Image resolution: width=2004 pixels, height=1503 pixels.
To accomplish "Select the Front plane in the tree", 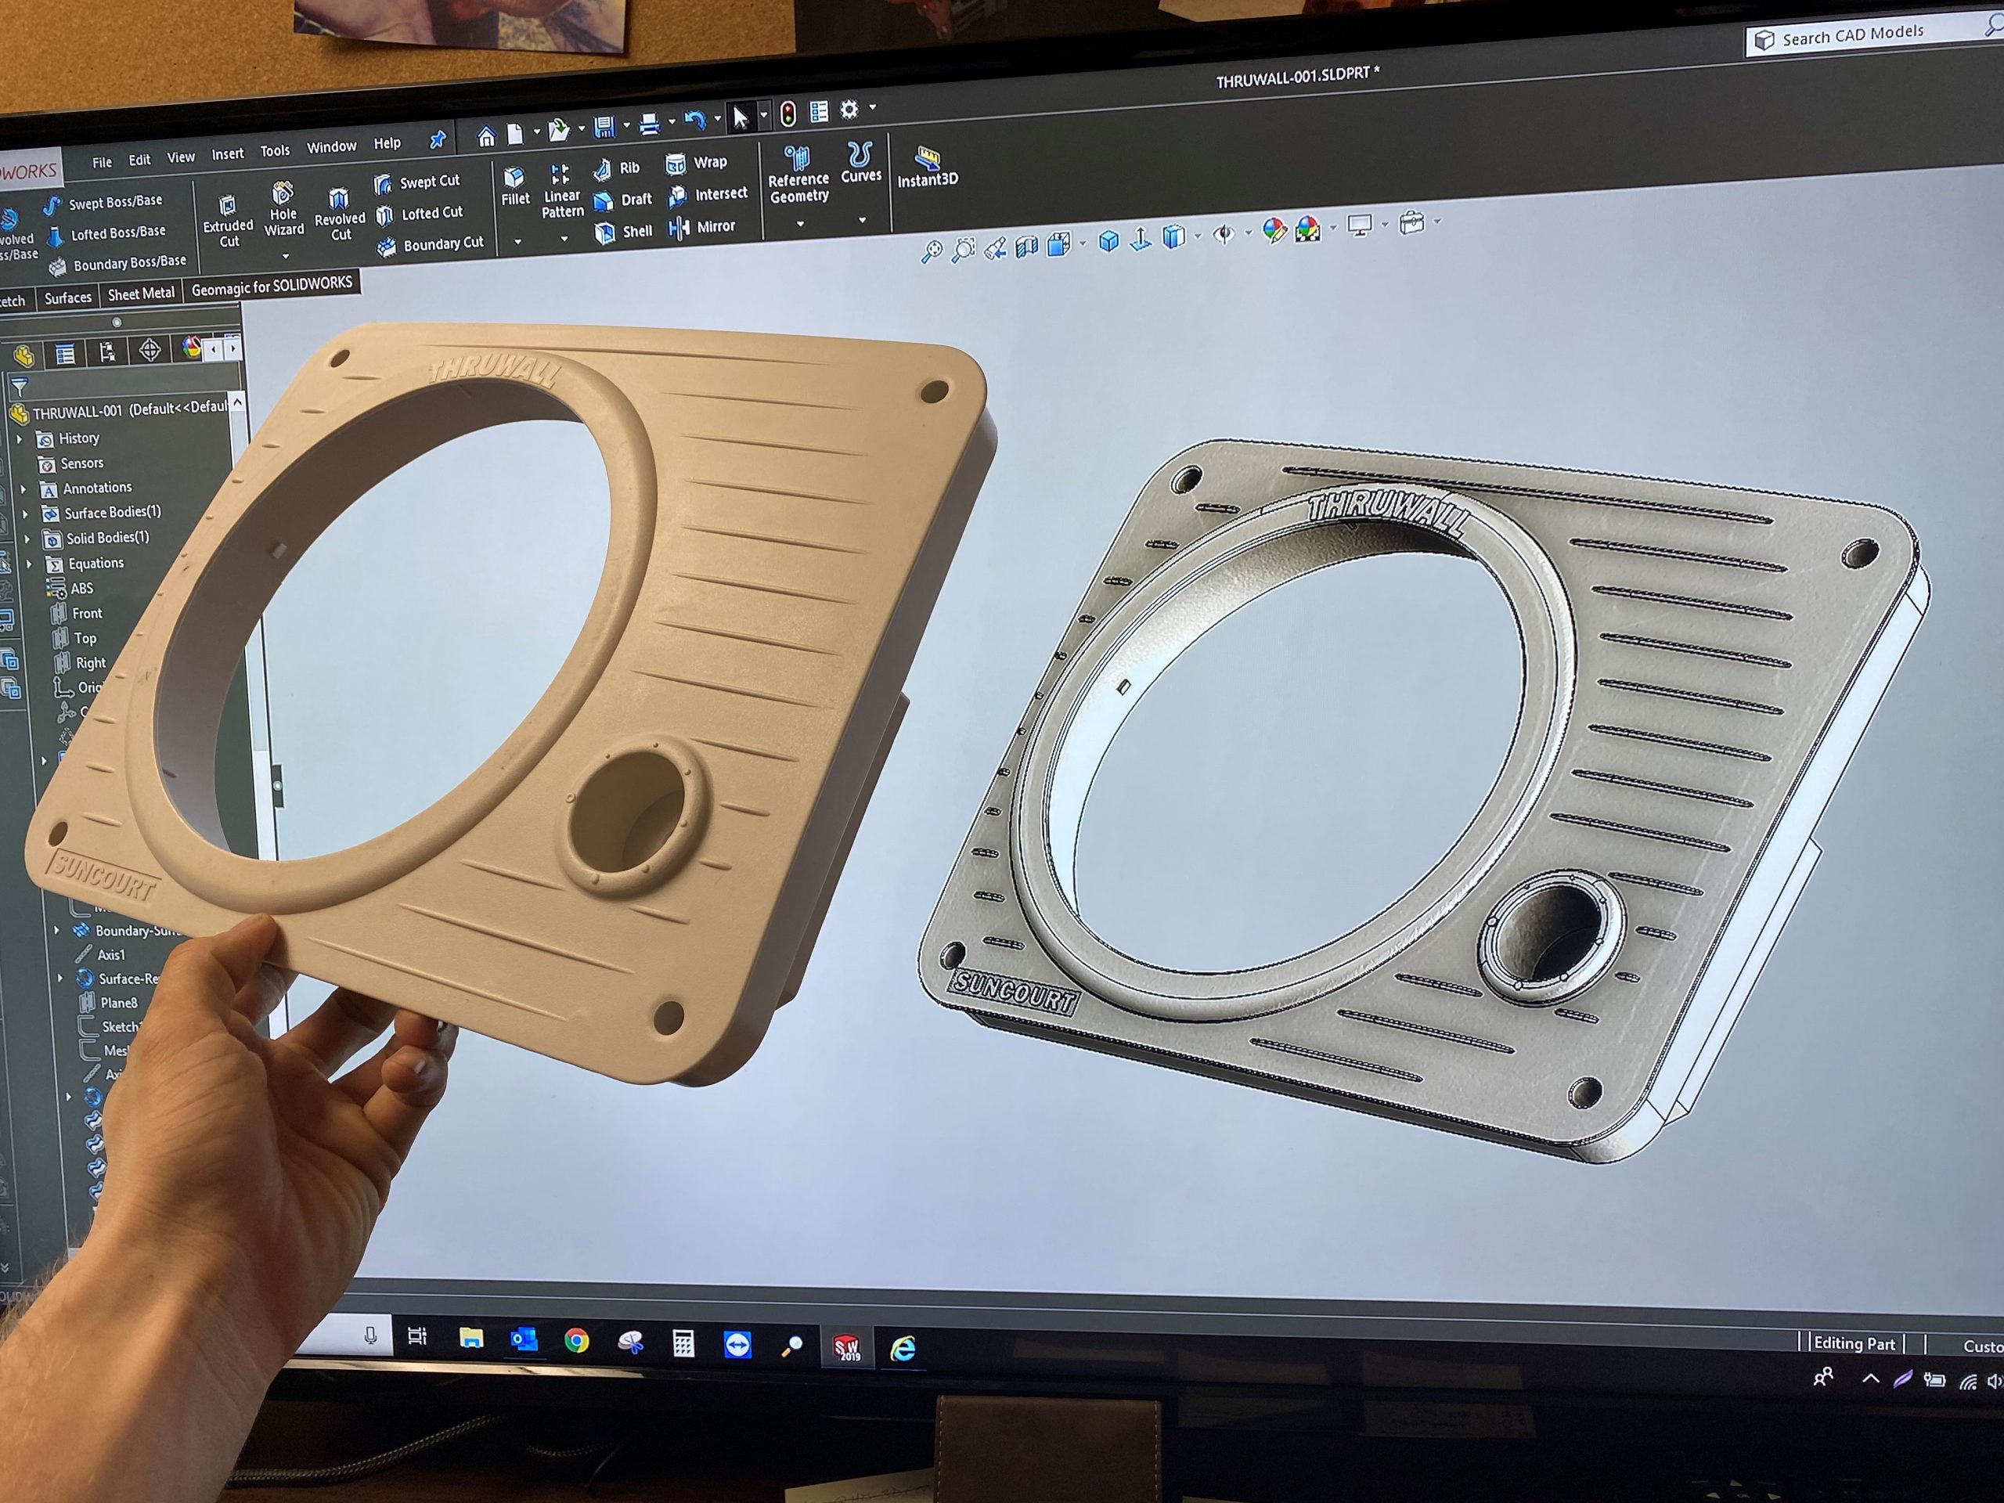I will (x=77, y=614).
